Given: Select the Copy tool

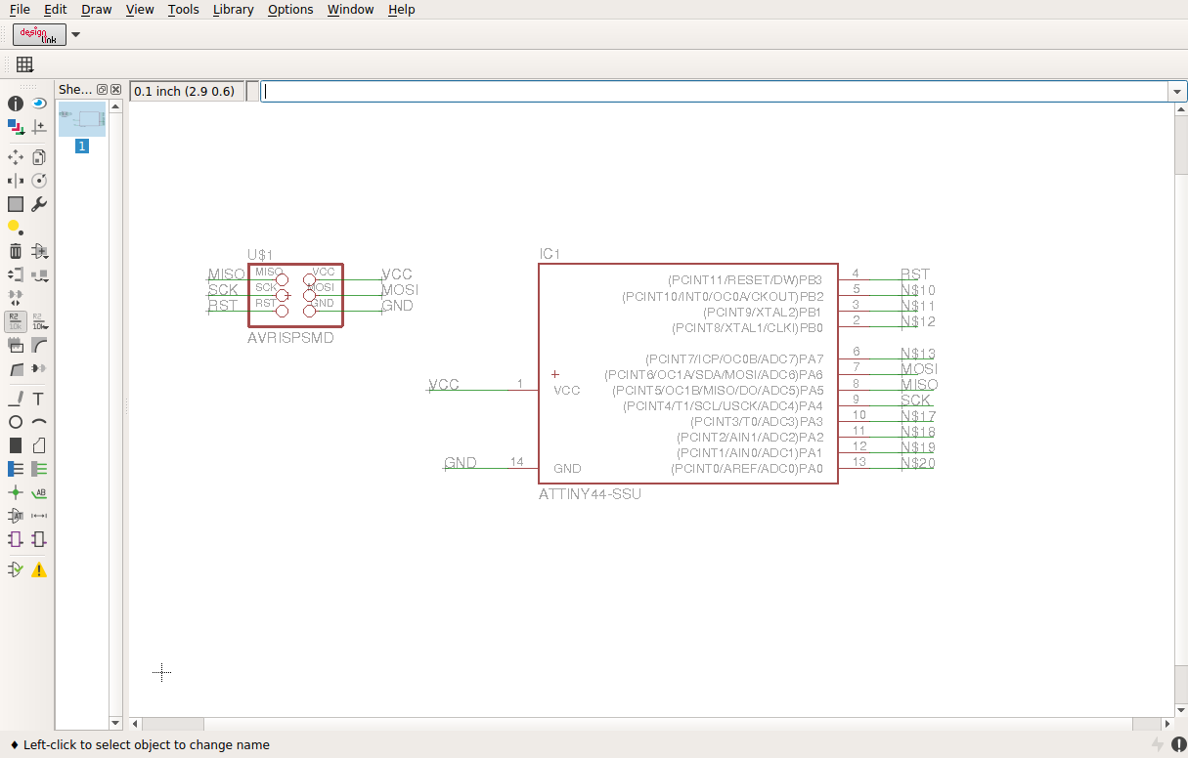Looking at the screenshot, I should tap(39, 156).
